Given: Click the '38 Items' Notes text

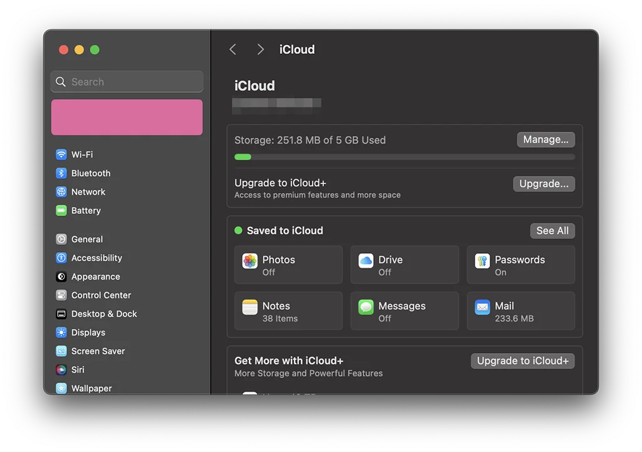Looking at the screenshot, I should pyautogui.click(x=280, y=318).
